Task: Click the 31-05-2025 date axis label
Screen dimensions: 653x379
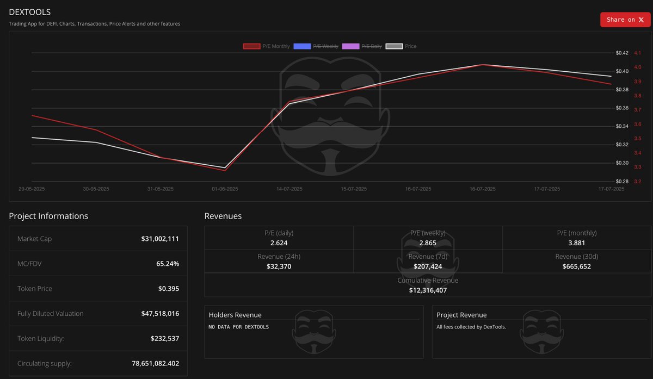Action: tap(161, 189)
